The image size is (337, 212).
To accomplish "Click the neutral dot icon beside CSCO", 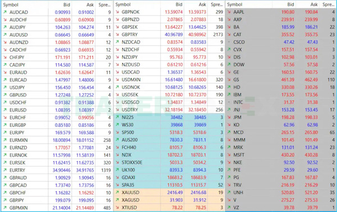I will 229,42.
